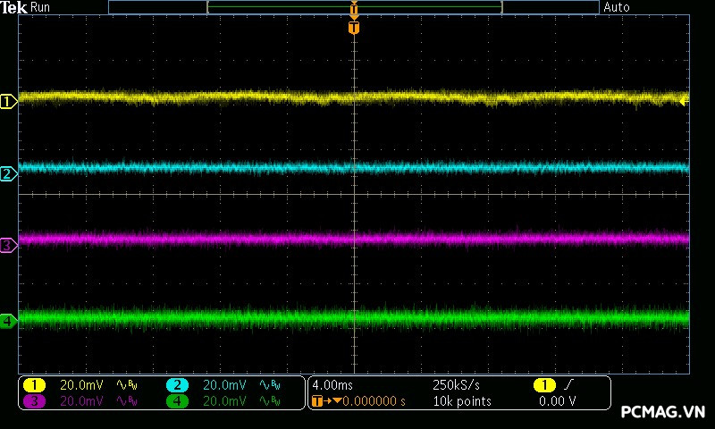Screen dimensions: 715x429
Task: Toggle the magenta channel 3 badge
Action: pos(34,401)
